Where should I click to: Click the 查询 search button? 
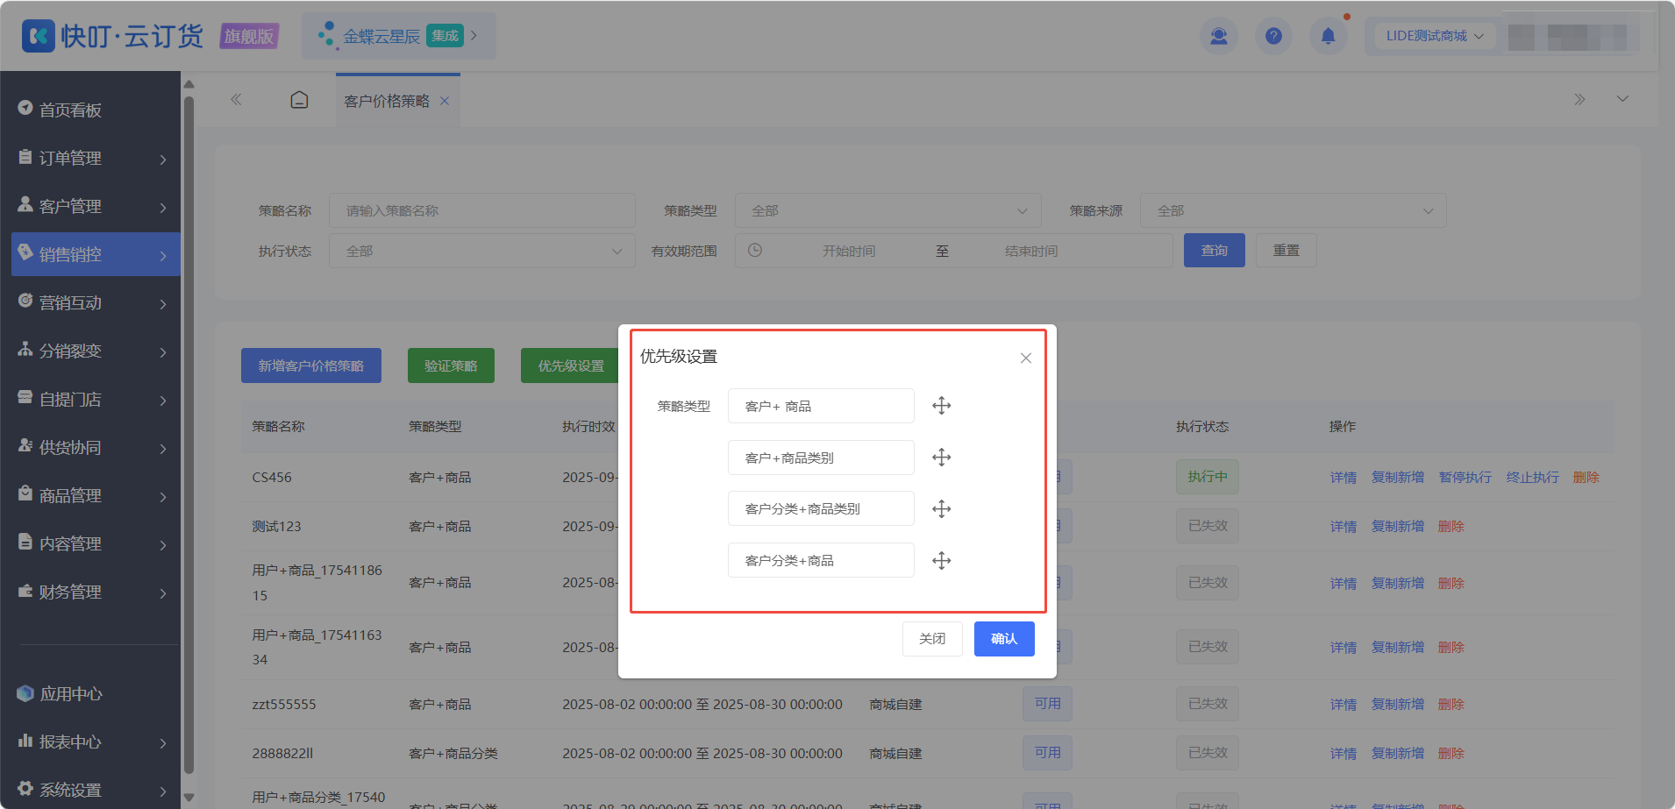[1215, 251]
